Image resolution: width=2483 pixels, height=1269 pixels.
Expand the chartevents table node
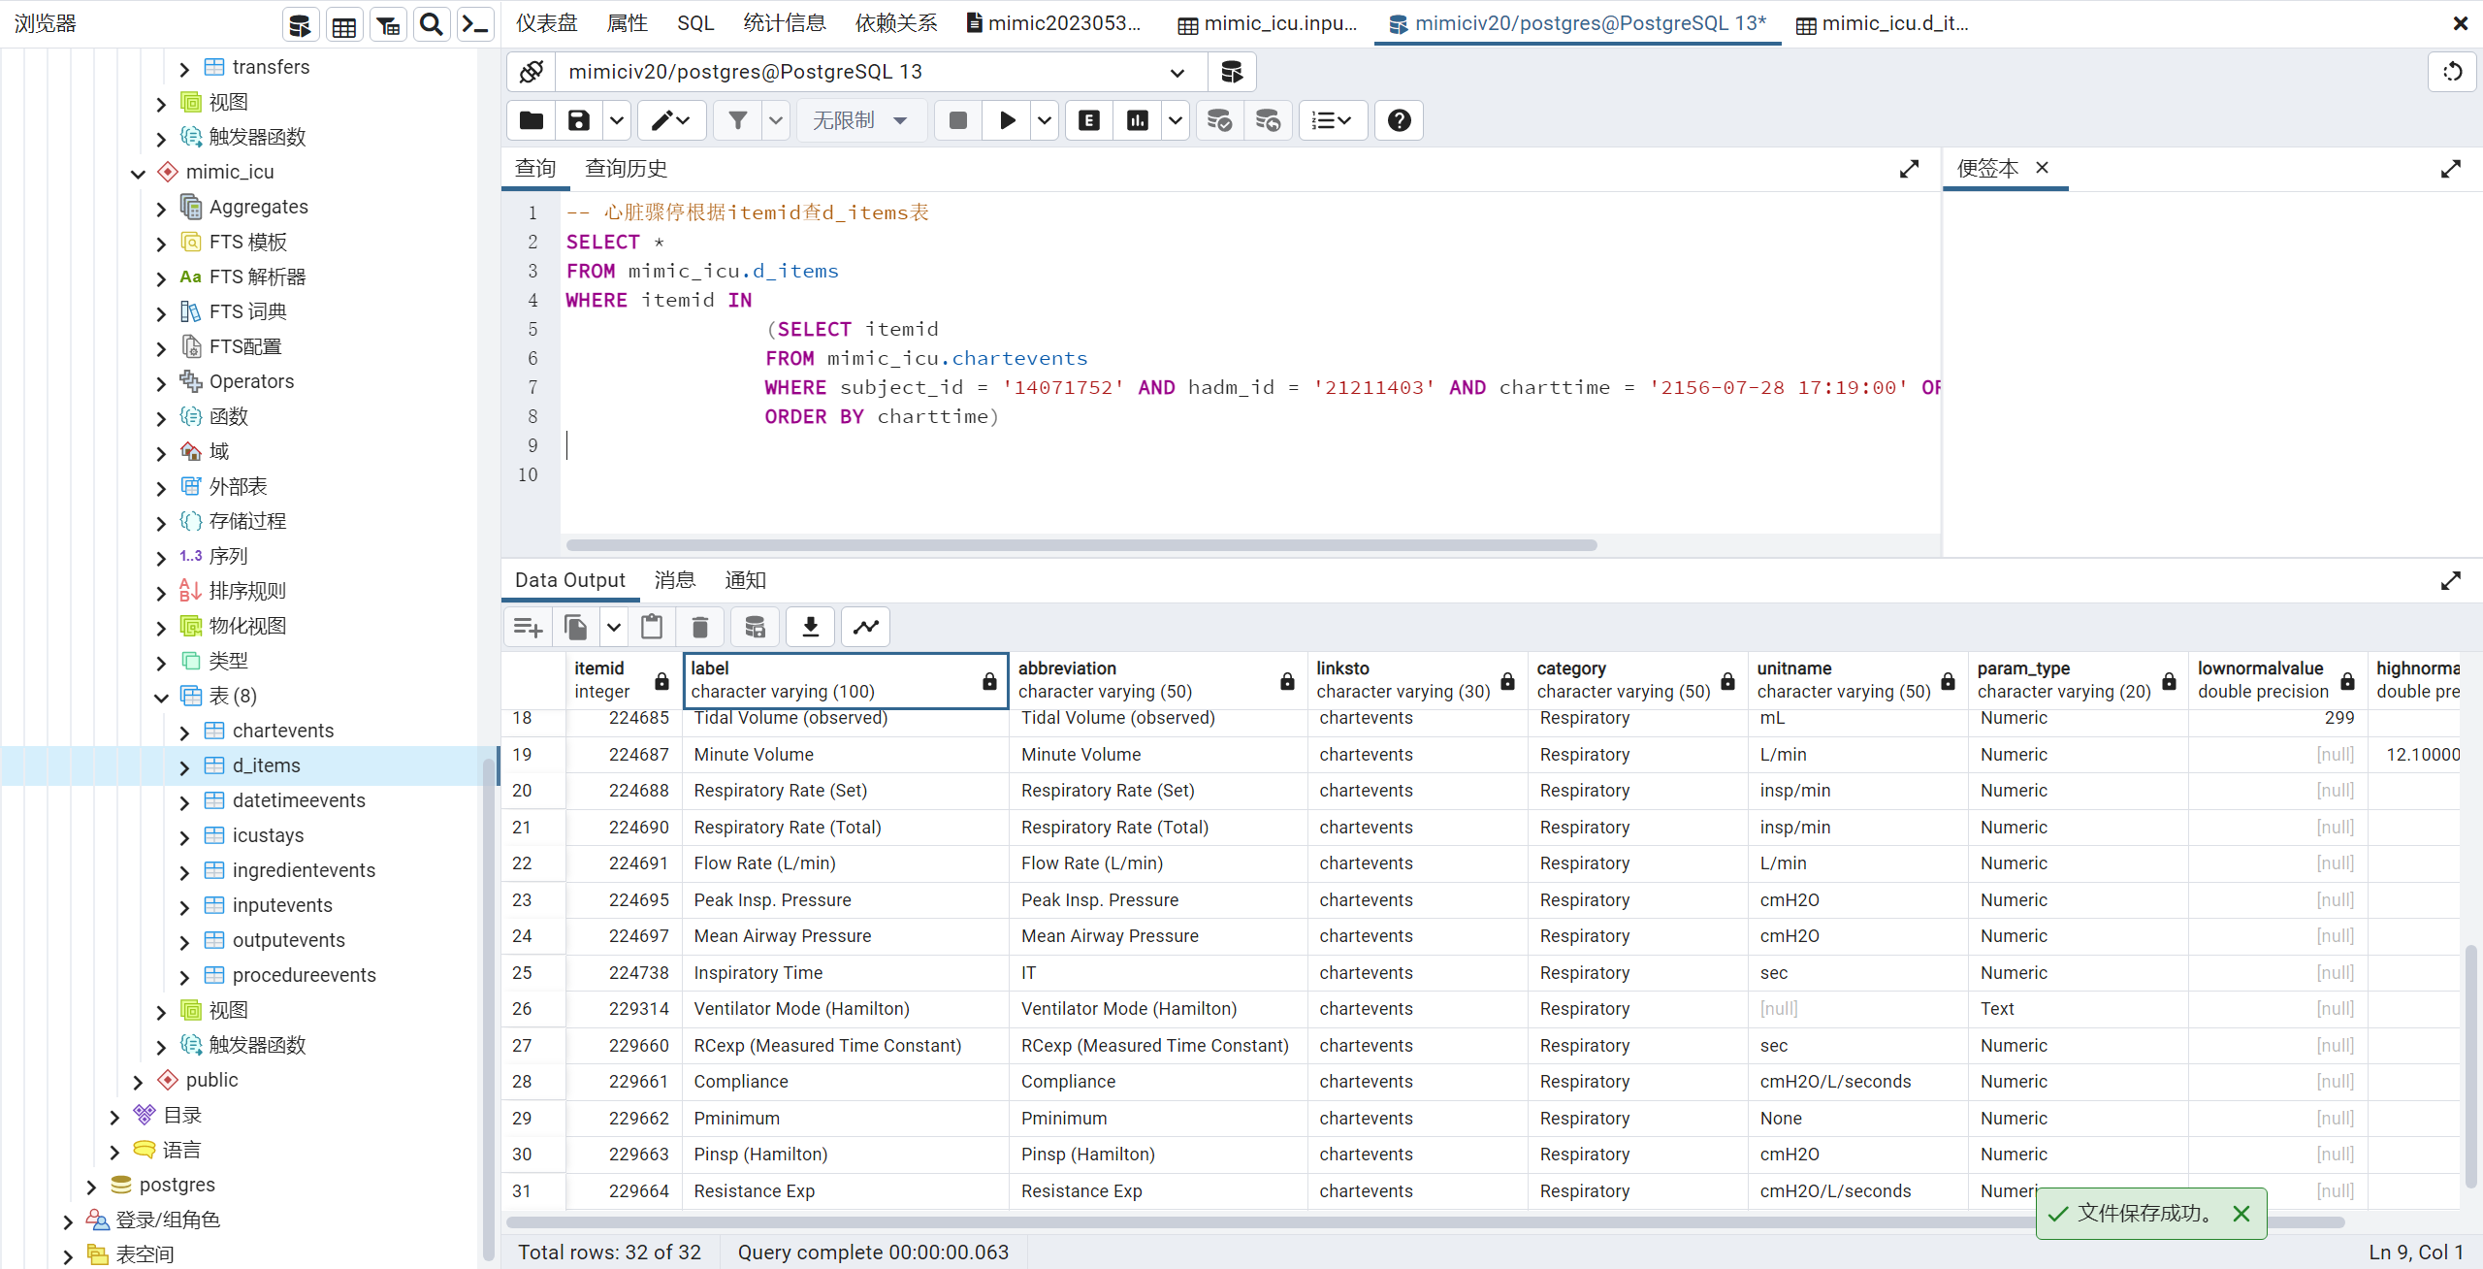pyautogui.click(x=184, y=732)
